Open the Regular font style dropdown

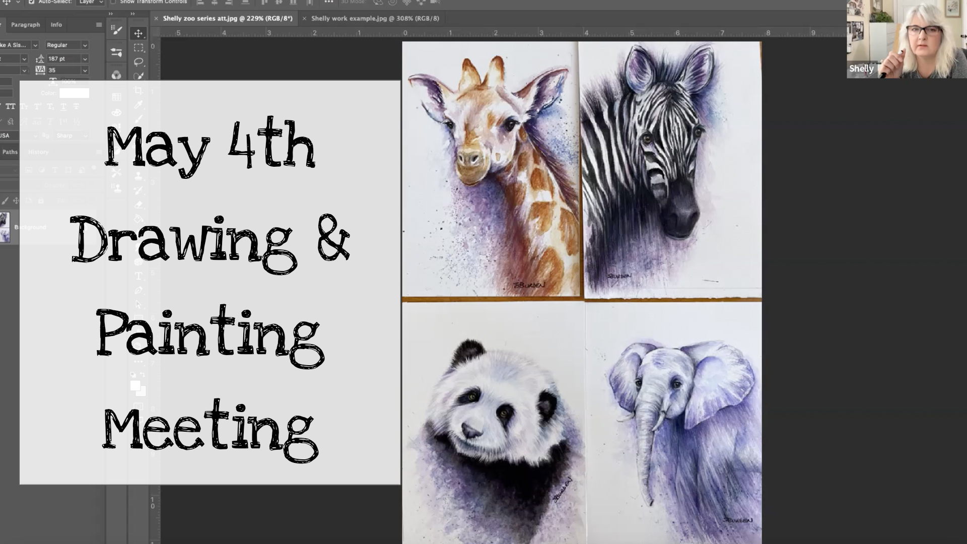coord(66,45)
